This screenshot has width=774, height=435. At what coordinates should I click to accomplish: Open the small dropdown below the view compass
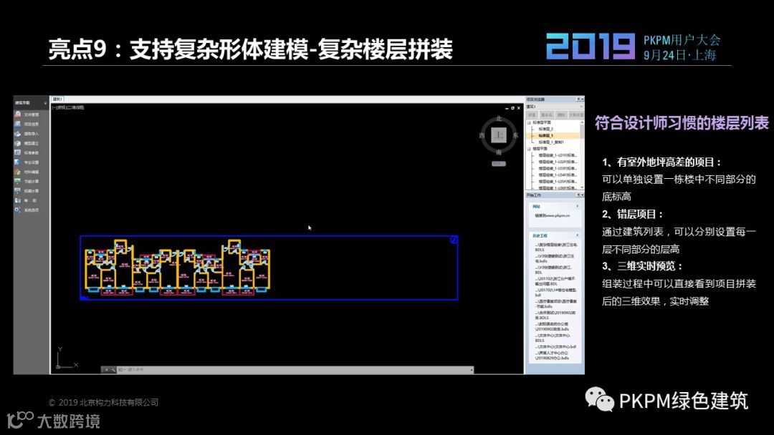click(499, 164)
